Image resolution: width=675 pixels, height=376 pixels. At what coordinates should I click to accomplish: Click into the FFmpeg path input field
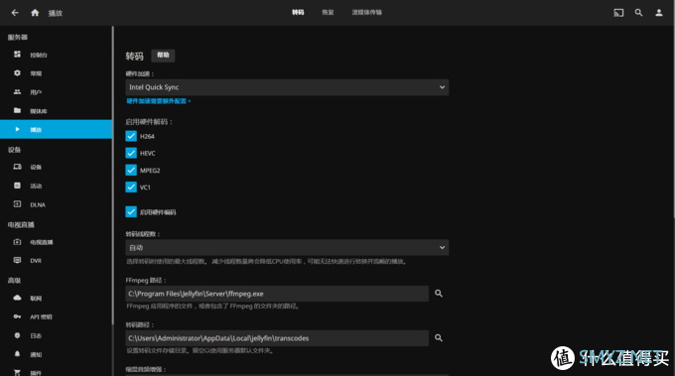pyautogui.click(x=277, y=294)
